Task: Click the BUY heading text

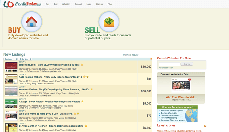Action: click(x=14, y=30)
